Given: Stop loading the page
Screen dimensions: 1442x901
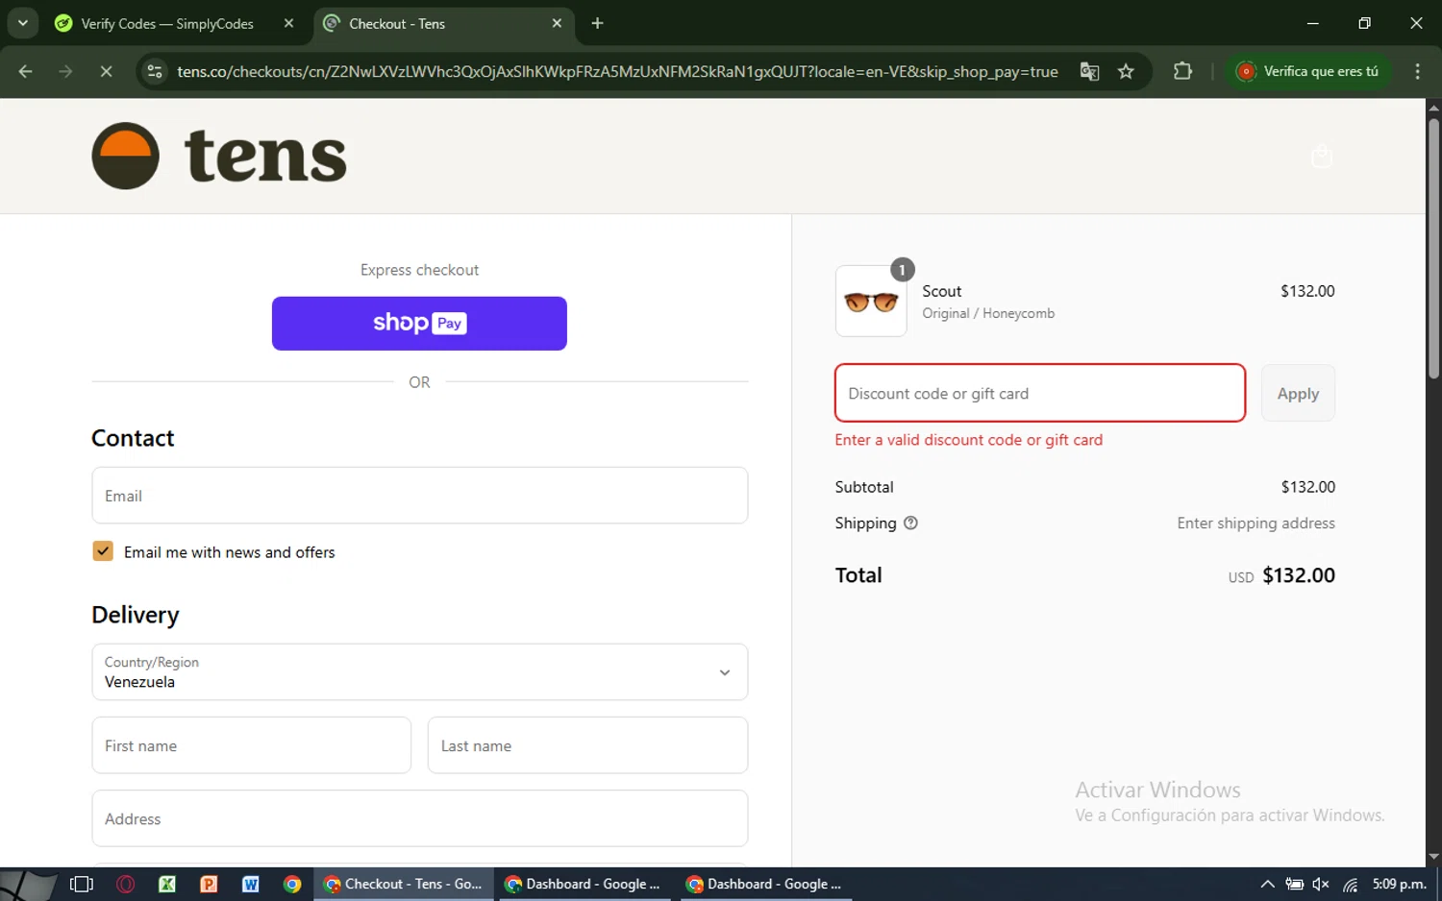Looking at the screenshot, I should click(x=106, y=72).
